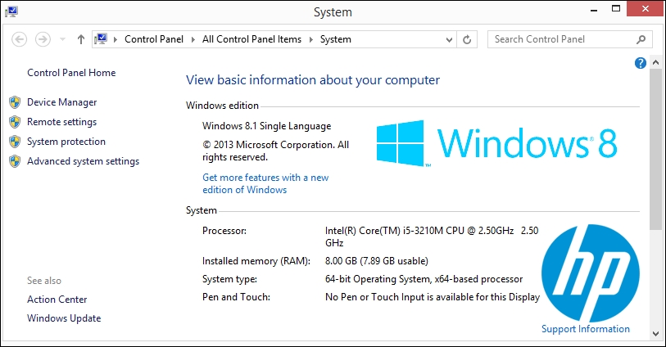666x347 pixels.
Task: Open Windows Update link
Action: tap(64, 318)
